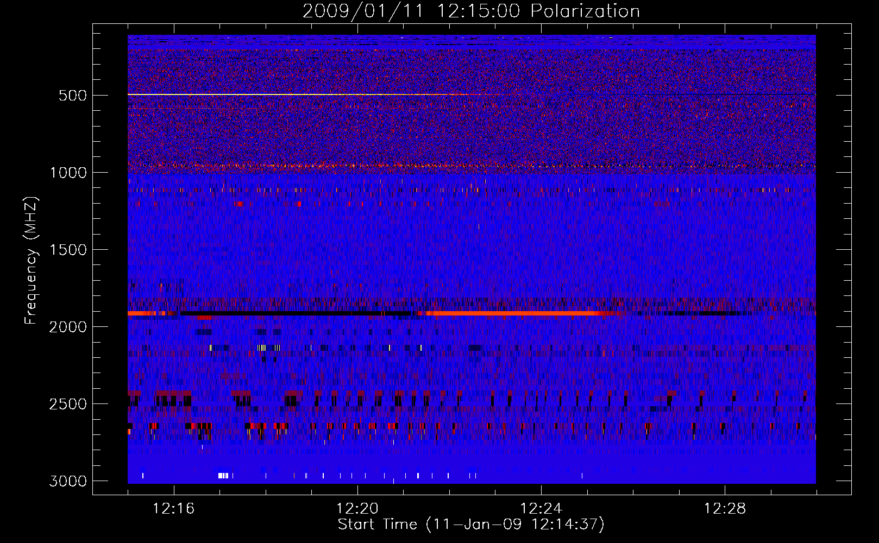Click the 500 frequency tick label
879x543 pixels.
tap(73, 96)
